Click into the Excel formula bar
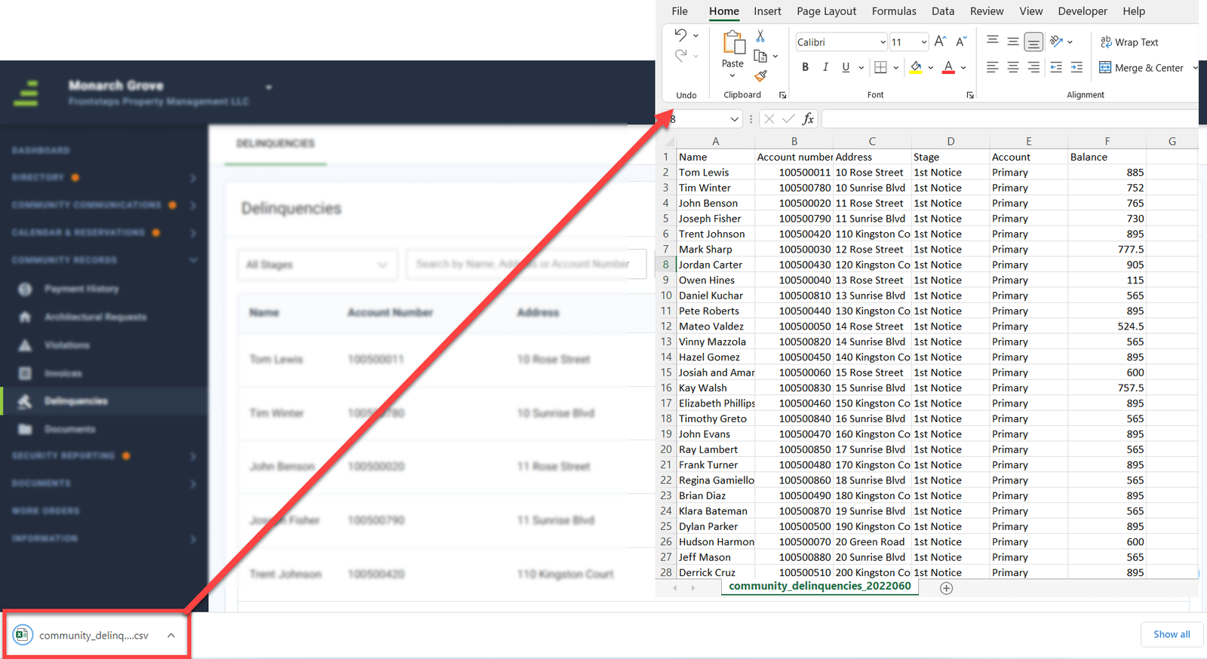The width and height of the screenshot is (1207, 659). (1009, 119)
